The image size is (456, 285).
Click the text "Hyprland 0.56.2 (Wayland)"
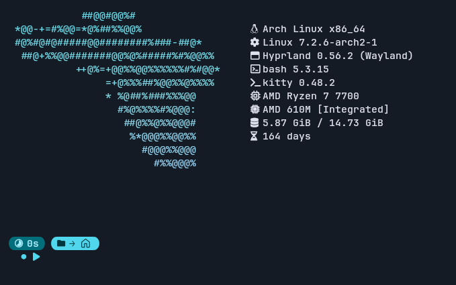[x=338, y=56]
